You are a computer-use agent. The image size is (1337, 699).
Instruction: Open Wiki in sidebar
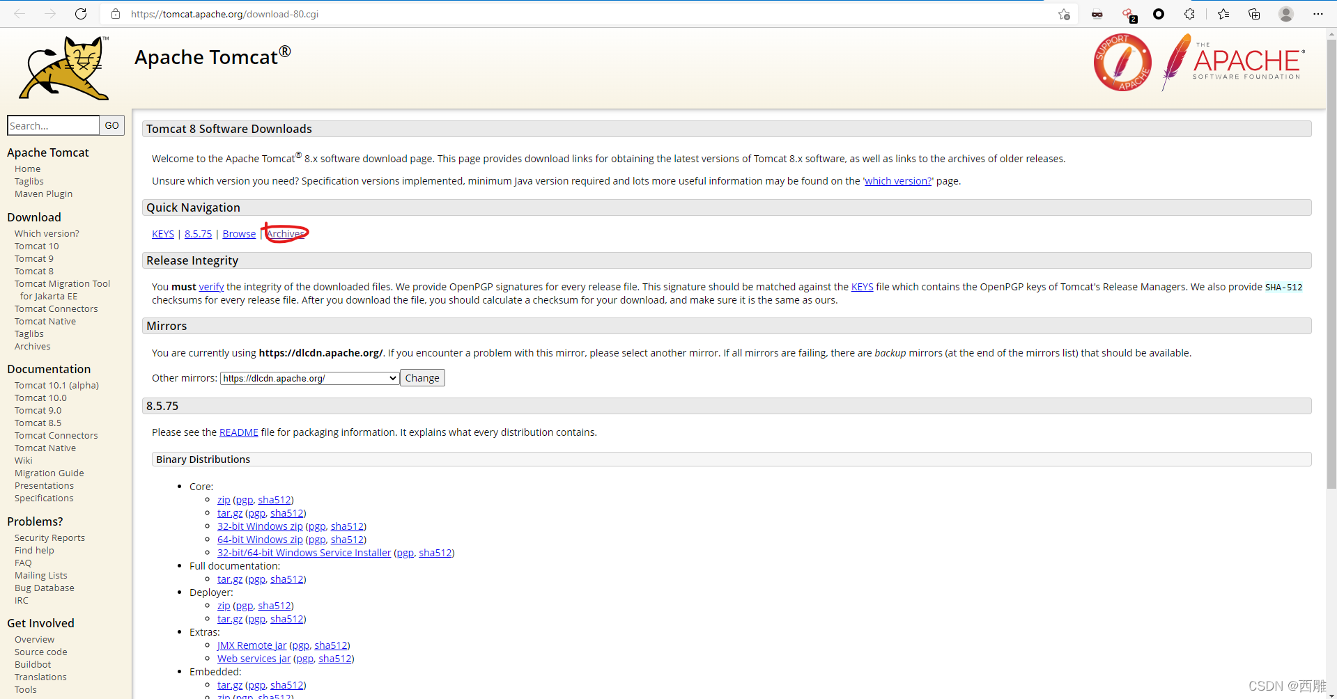tap(24, 461)
